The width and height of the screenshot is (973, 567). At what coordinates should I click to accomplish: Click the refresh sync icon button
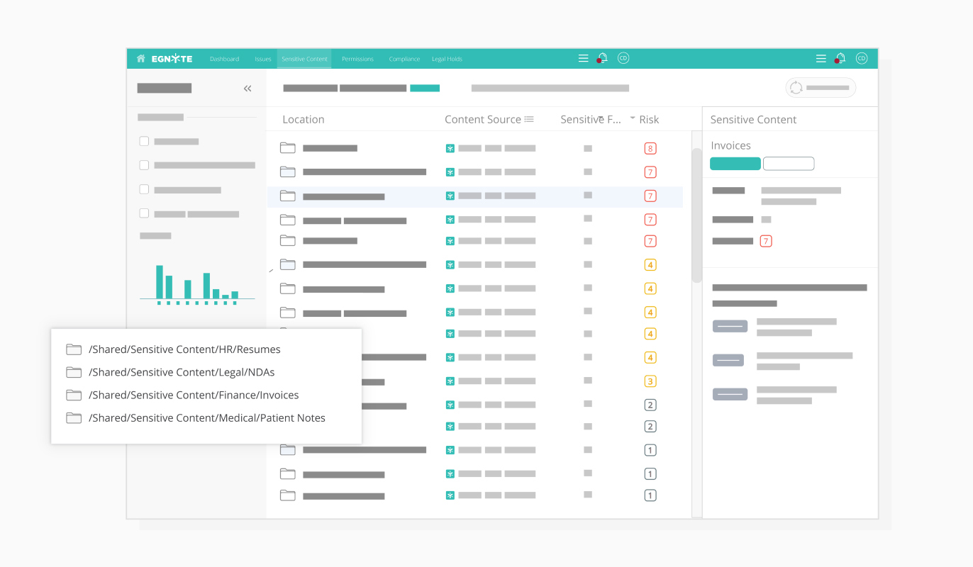tap(796, 88)
